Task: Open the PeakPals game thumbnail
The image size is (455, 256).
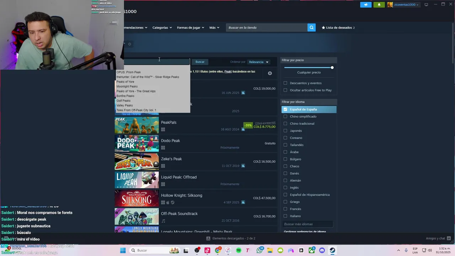Action: [136, 125]
